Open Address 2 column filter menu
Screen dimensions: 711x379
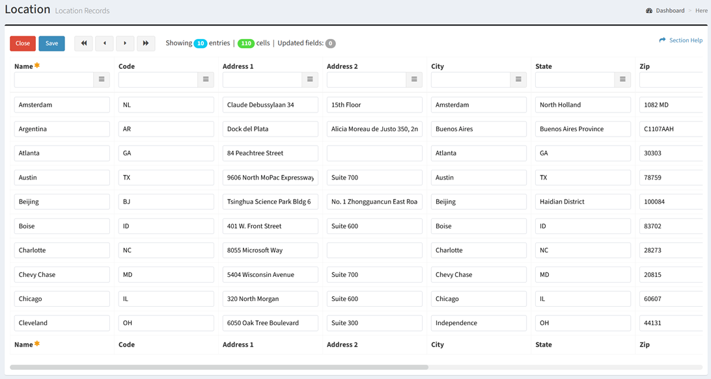pyautogui.click(x=414, y=79)
